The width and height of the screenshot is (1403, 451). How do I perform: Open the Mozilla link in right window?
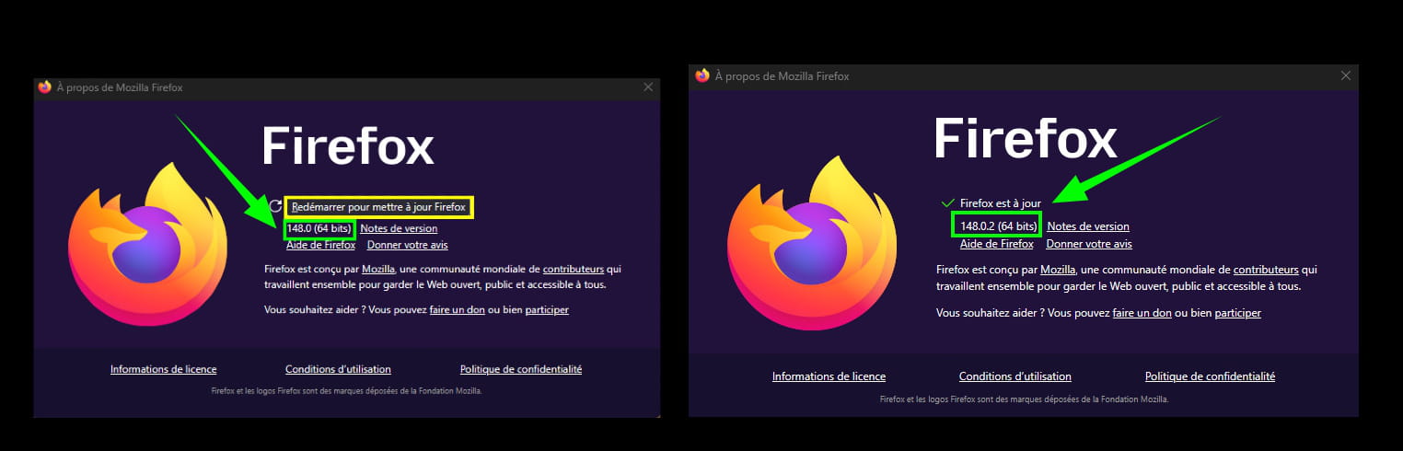(x=1059, y=270)
